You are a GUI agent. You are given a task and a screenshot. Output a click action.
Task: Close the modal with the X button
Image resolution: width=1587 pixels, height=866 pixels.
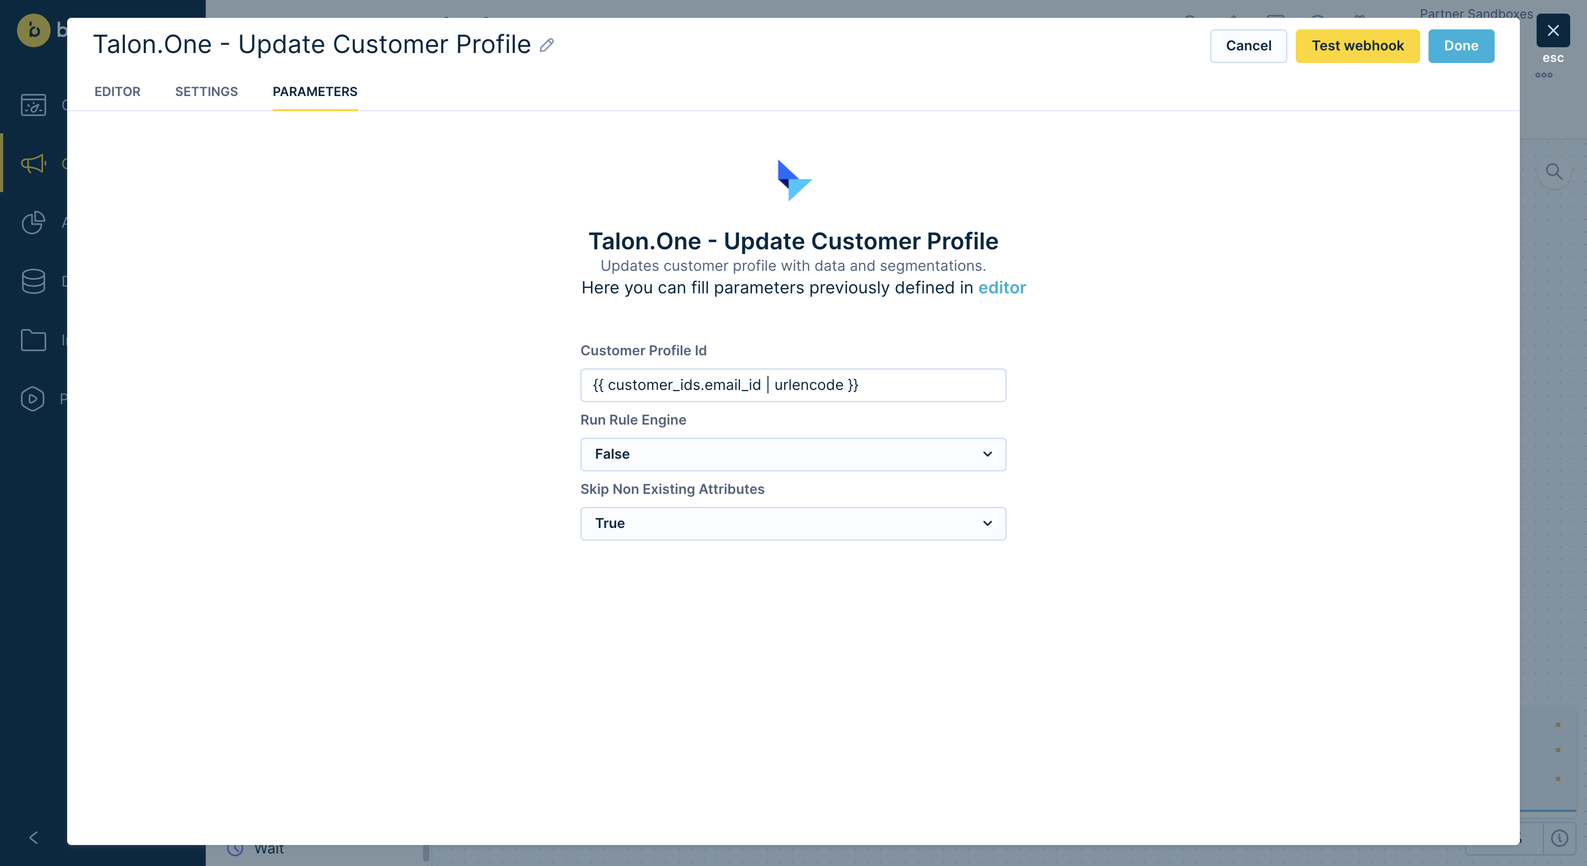[1552, 30]
